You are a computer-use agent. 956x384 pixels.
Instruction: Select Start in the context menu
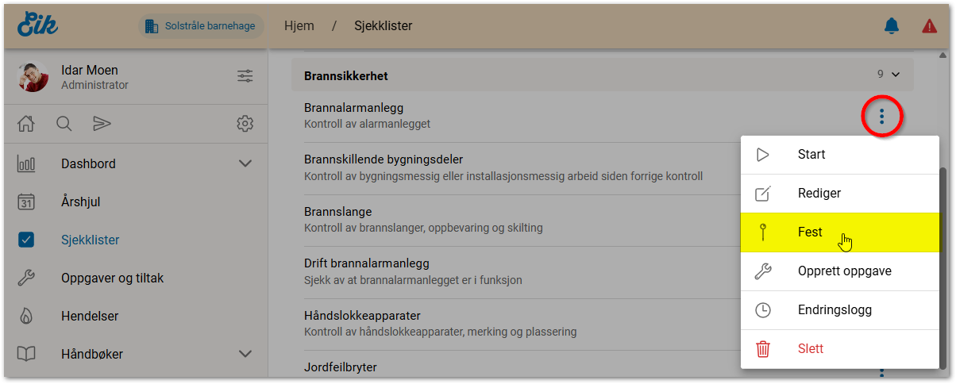coord(811,155)
